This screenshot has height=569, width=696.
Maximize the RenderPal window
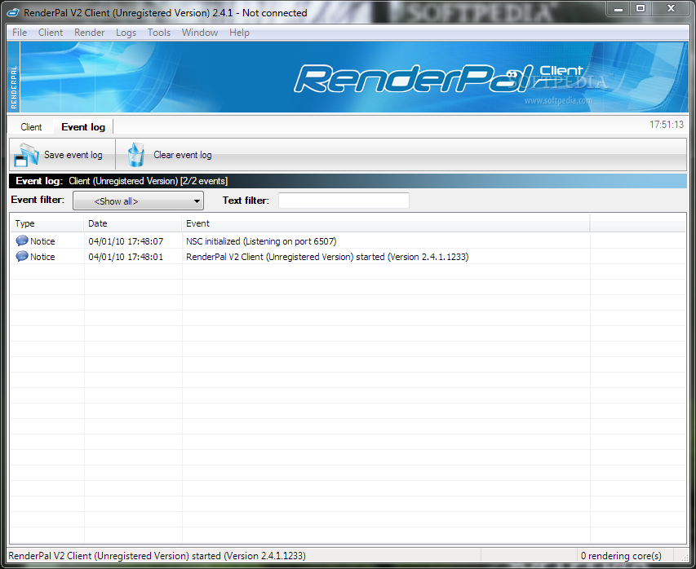[641, 9]
